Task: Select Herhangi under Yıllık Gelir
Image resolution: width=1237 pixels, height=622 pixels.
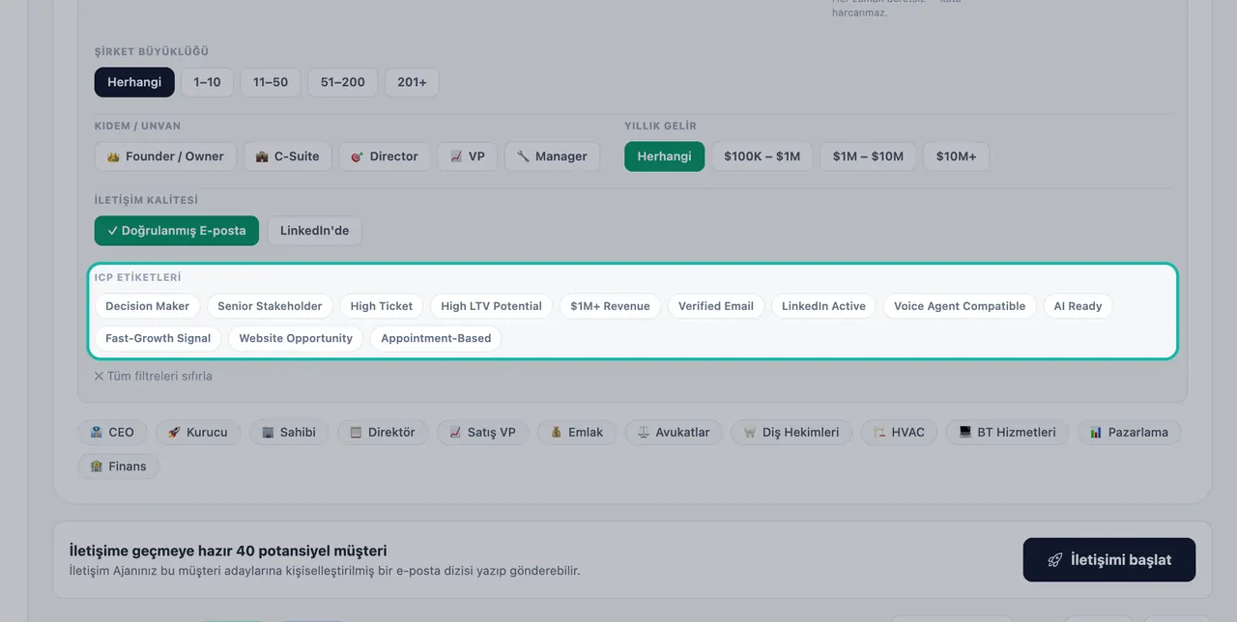Action: [665, 156]
